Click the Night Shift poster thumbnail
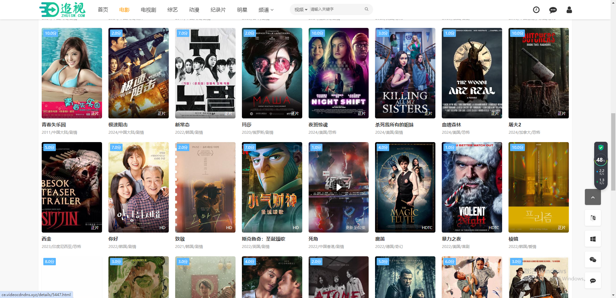This screenshot has height=298, width=616. (338, 73)
